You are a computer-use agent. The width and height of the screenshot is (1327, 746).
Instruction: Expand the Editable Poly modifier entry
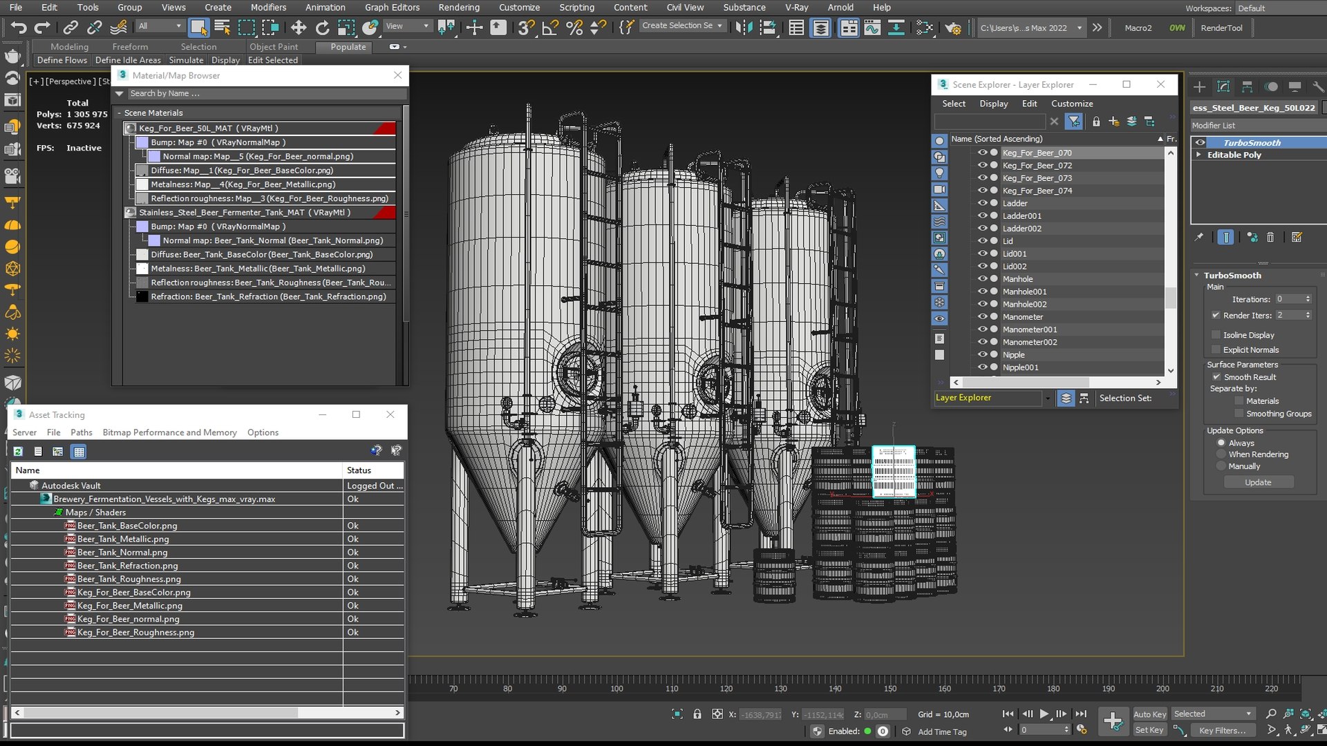[1198, 155]
